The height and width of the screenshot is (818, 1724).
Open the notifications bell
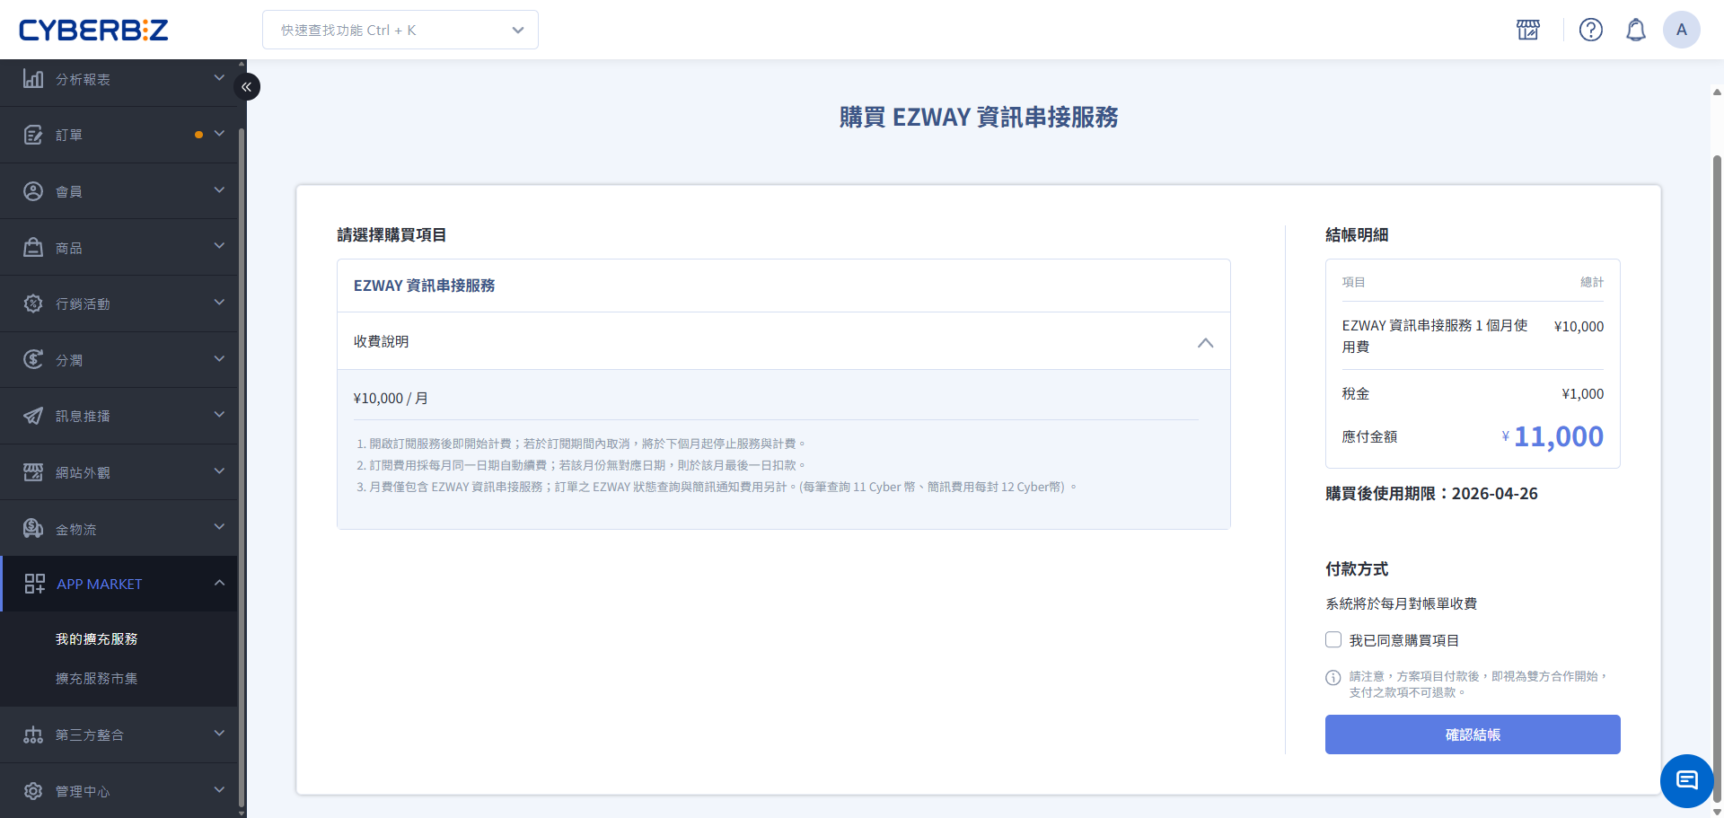[1635, 30]
